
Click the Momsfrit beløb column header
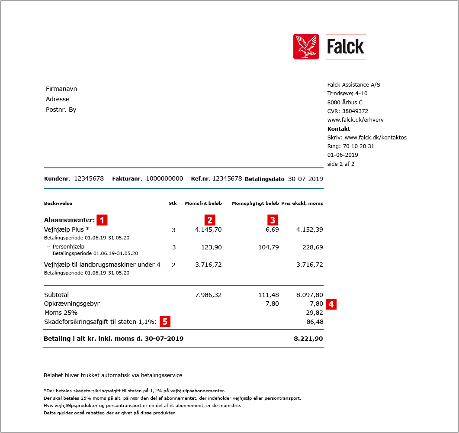coord(203,204)
